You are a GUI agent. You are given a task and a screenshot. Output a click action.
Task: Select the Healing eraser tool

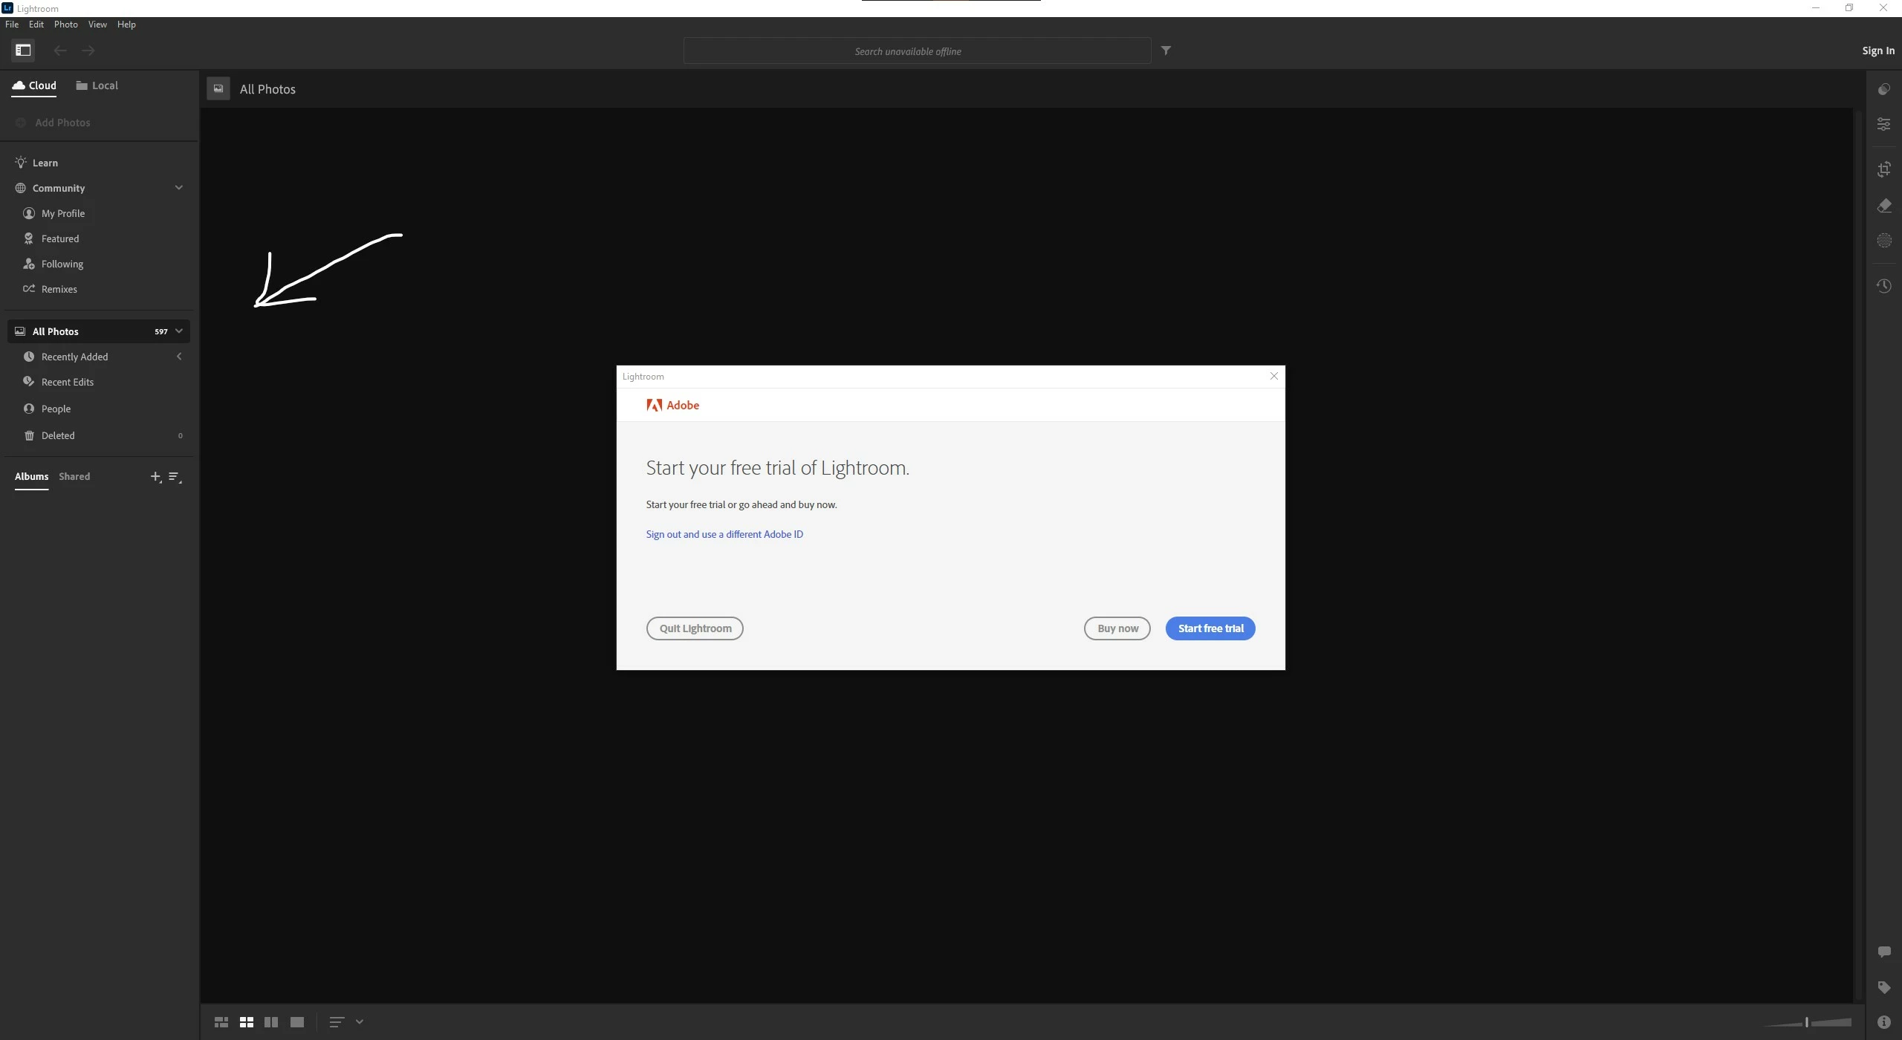(x=1883, y=206)
